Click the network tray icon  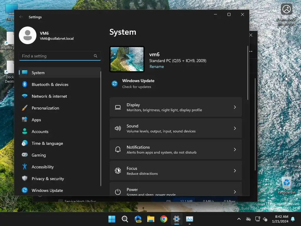click(x=257, y=219)
